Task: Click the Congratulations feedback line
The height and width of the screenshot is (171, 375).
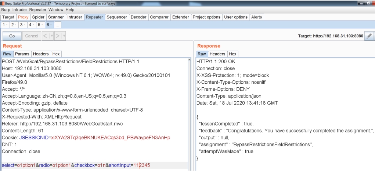Action: pyautogui.click(x=286, y=131)
